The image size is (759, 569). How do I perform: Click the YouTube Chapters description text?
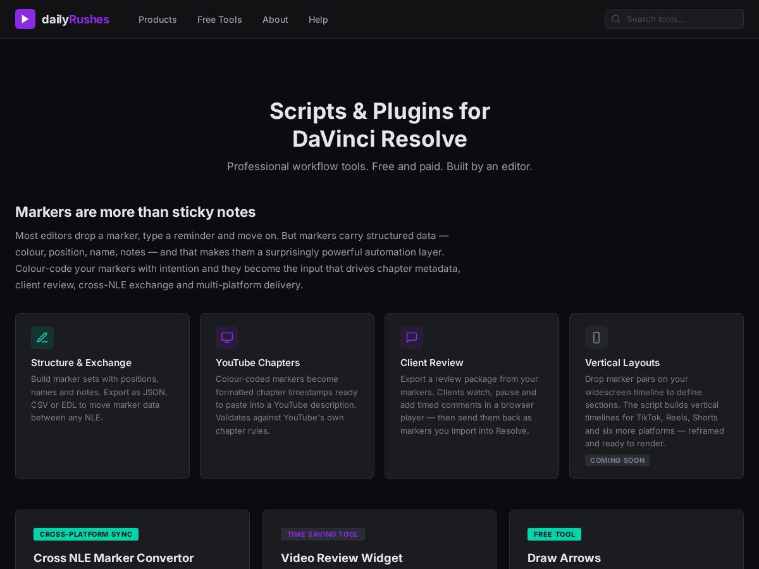(x=287, y=405)
